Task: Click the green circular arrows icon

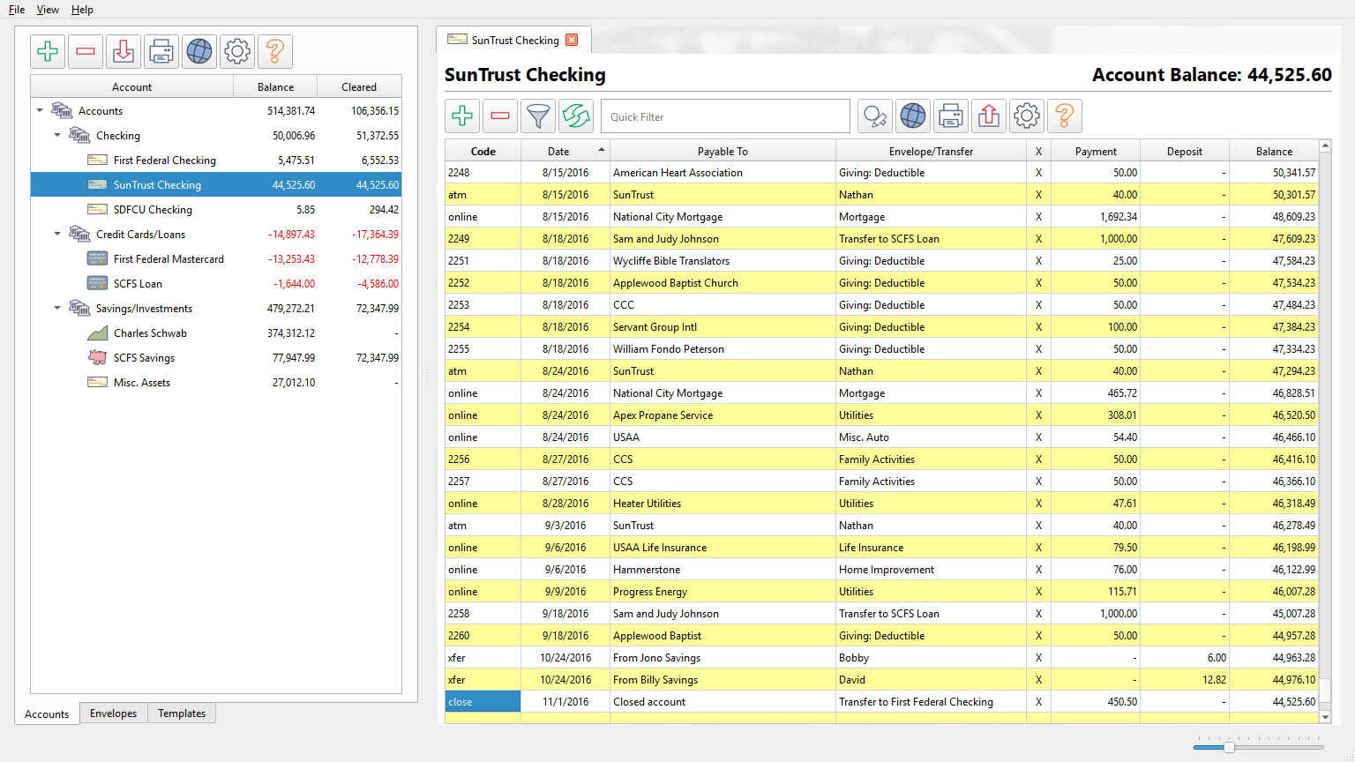Action: tap(576, 116)
